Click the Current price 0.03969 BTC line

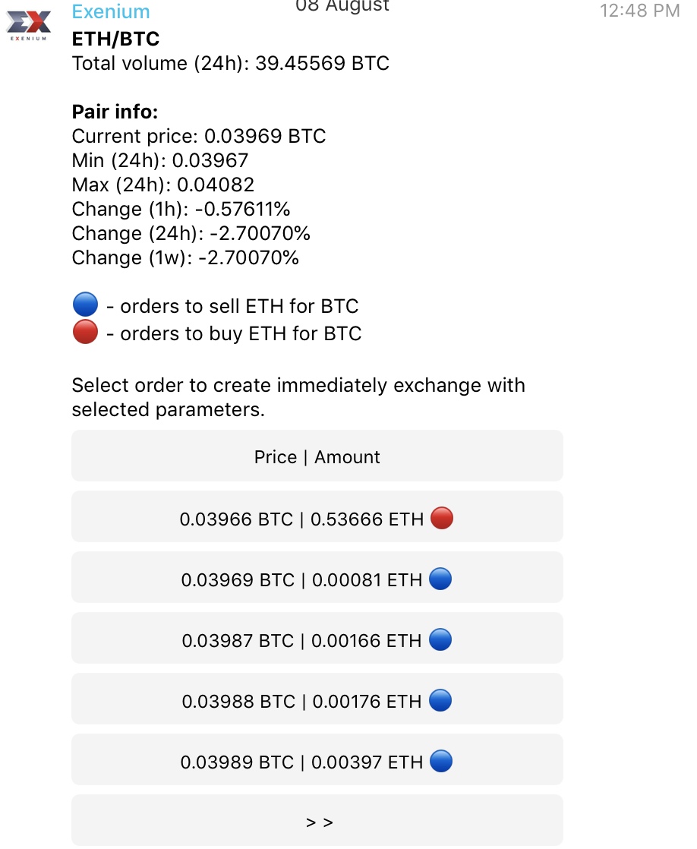click(x=199, y=136)
